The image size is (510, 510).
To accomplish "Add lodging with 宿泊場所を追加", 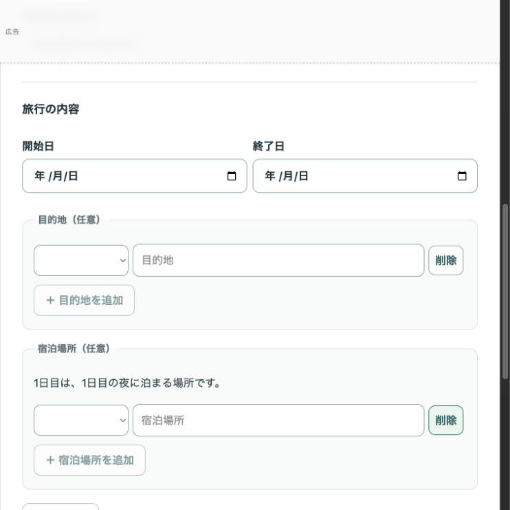I will (89, 460).
